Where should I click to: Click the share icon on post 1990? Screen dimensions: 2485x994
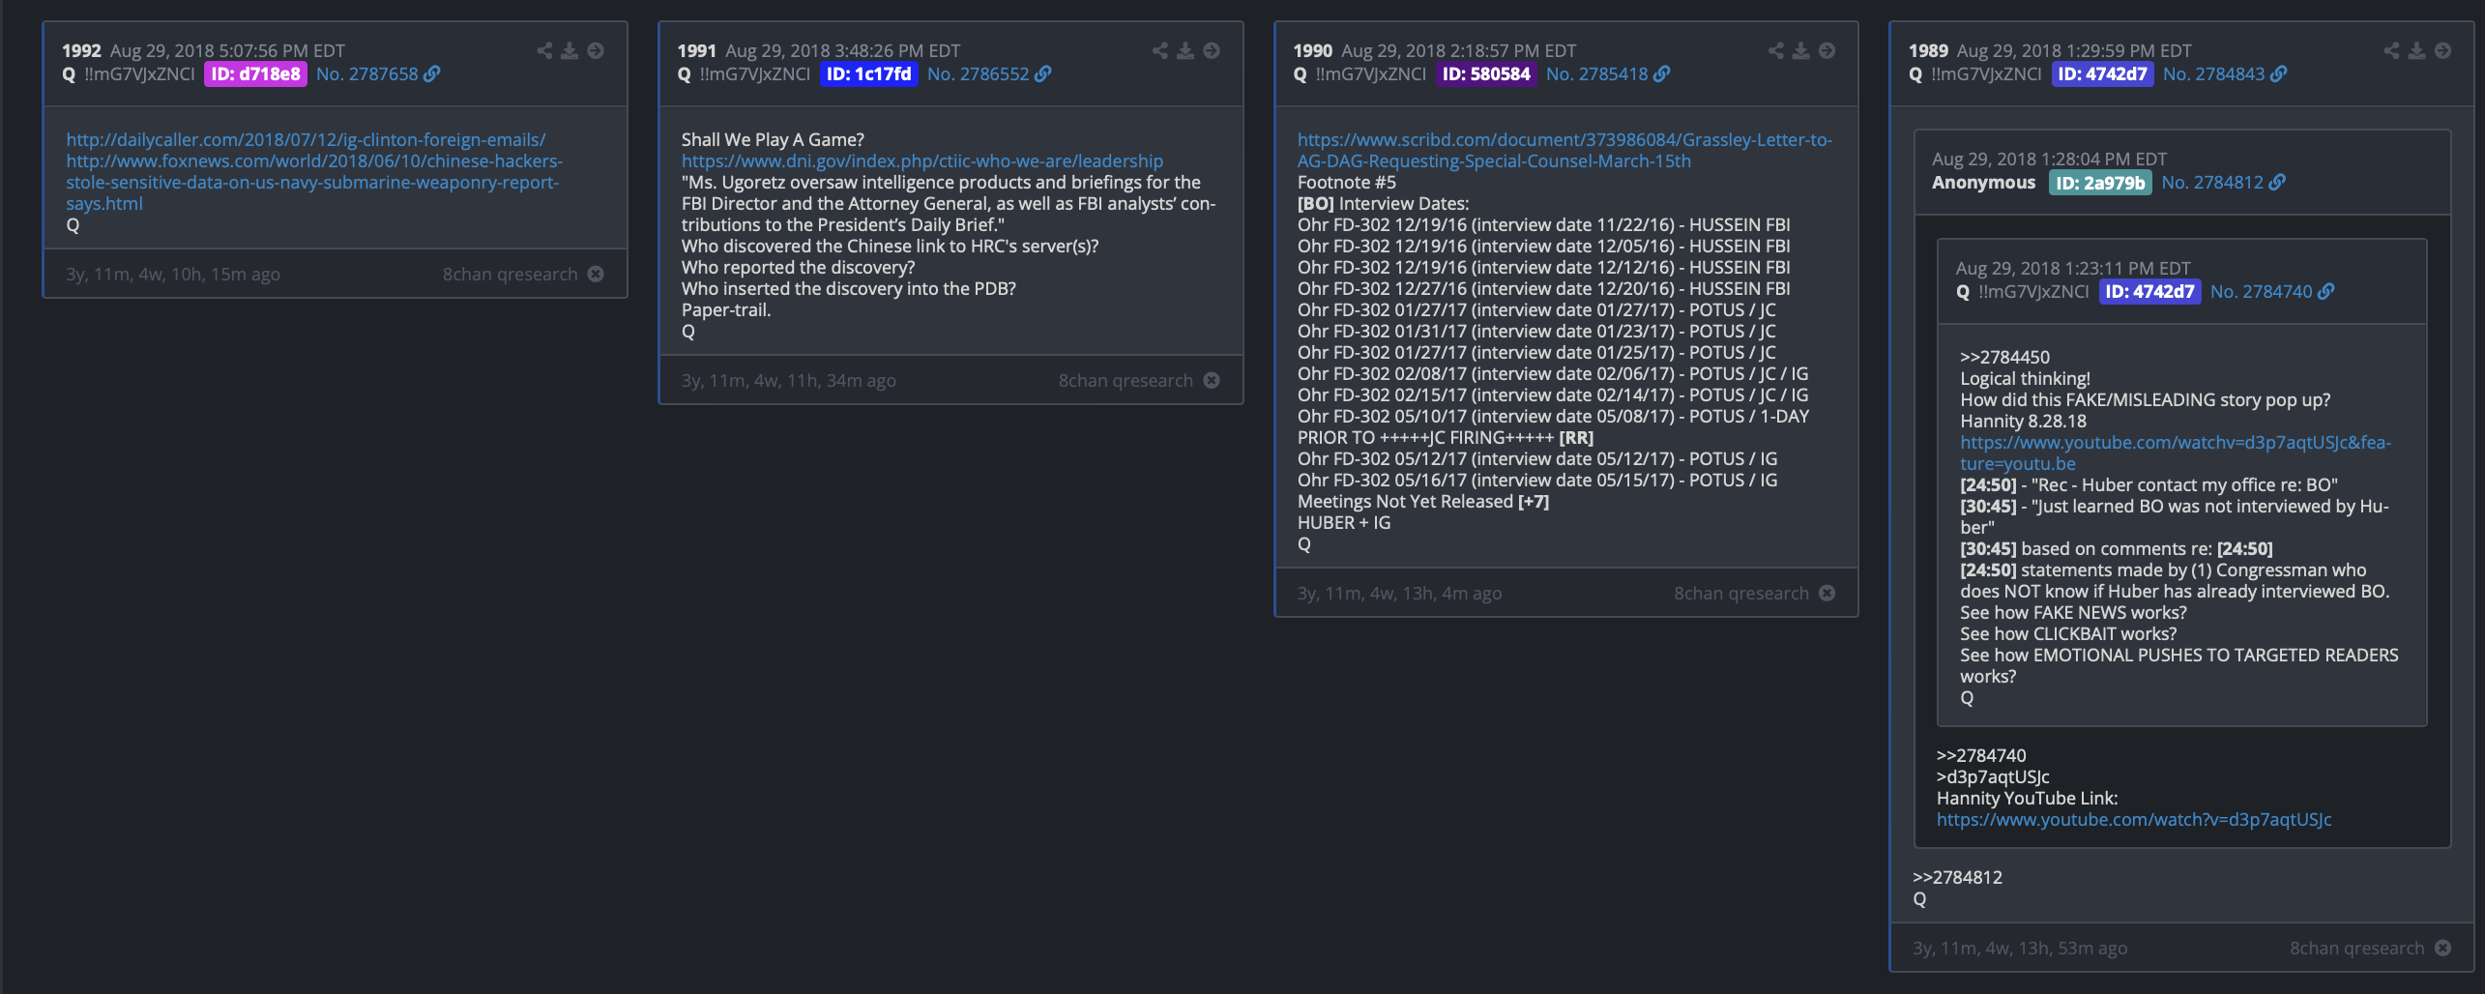[x=1775, y=50]
